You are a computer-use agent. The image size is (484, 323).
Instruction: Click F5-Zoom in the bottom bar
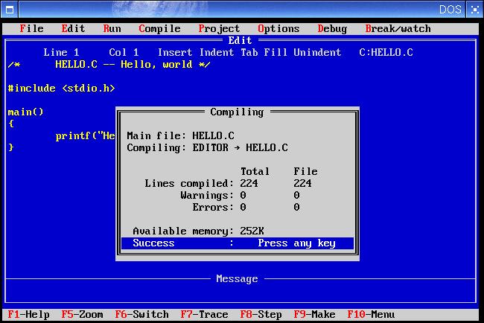coord(82,314)
